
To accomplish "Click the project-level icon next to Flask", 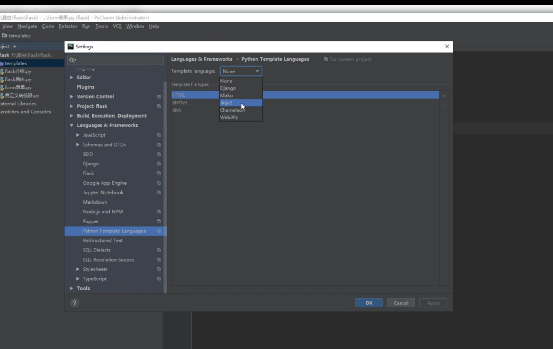I will [158, 173].
